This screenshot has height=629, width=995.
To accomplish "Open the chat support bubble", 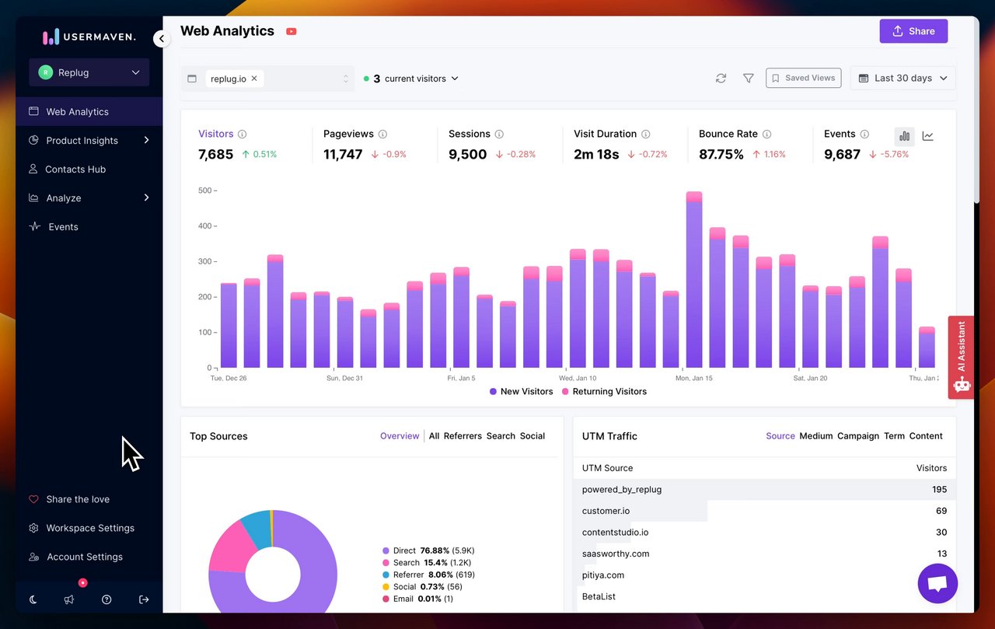I will [937, 583].
